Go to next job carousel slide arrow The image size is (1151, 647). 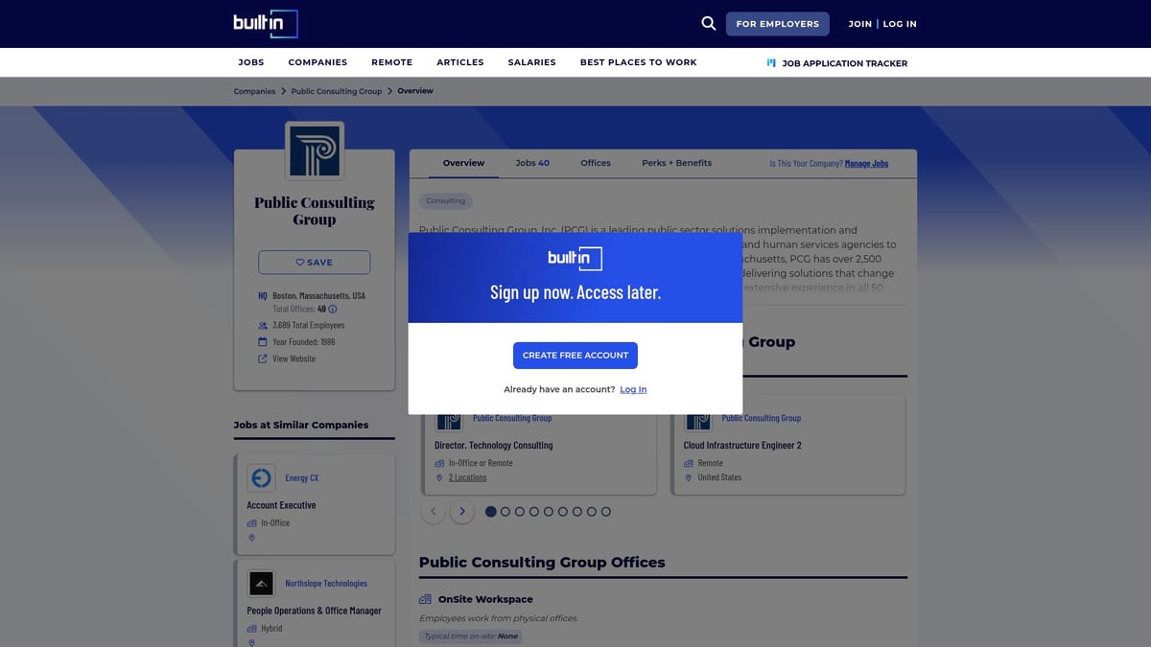pos(462,512)
